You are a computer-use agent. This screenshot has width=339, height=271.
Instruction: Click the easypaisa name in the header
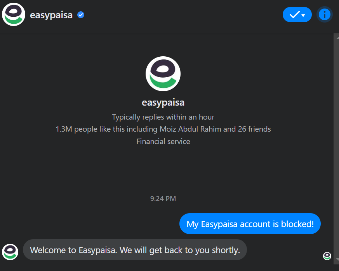[x=51, y=14]
